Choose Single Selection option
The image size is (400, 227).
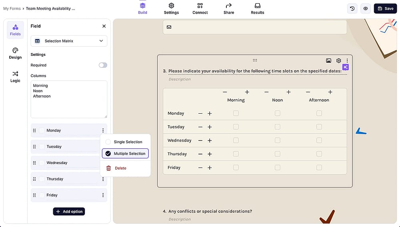point(125,142)
